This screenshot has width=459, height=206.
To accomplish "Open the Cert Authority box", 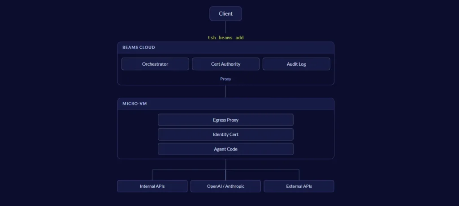I will click(225, 64).
